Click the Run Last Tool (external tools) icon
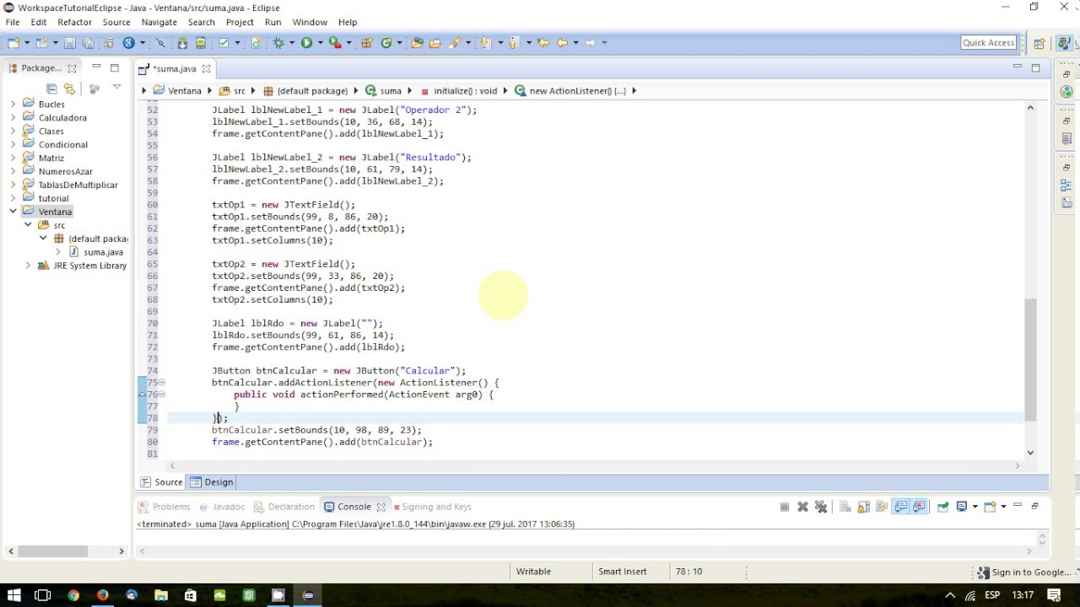The height and width of the screenshot is (607, 1080). pyautogui.click(x=335, y=42)
